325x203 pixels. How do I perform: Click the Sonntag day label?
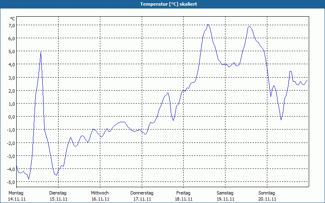267,193
